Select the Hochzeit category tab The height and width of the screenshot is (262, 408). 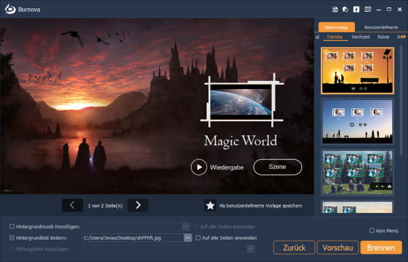pos(360,37)
